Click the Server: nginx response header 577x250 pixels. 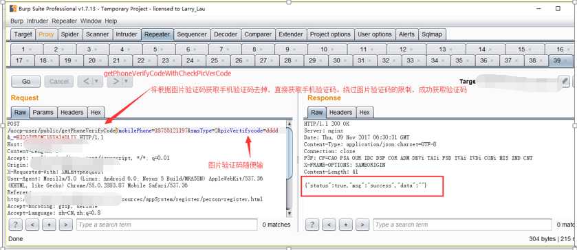(323, 130)
